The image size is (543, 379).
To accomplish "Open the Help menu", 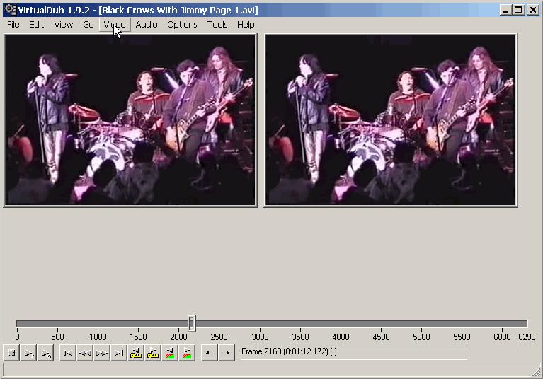I will coord(246,25).
